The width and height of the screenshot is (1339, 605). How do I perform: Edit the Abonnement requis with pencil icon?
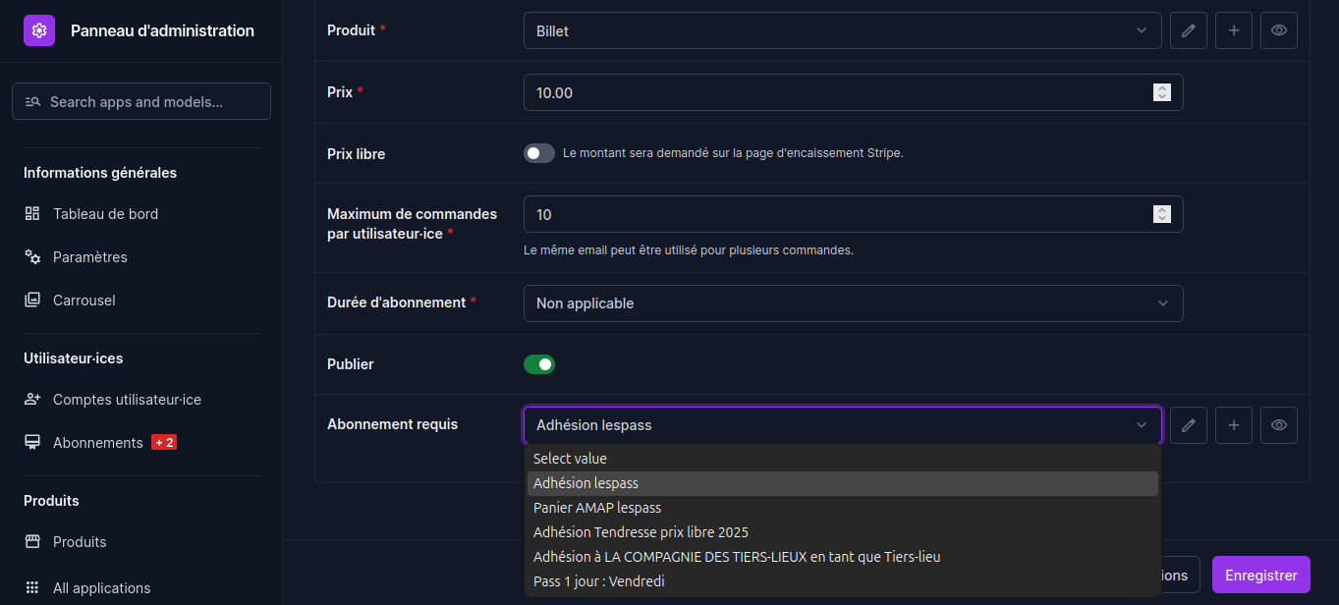[1188, 425]
